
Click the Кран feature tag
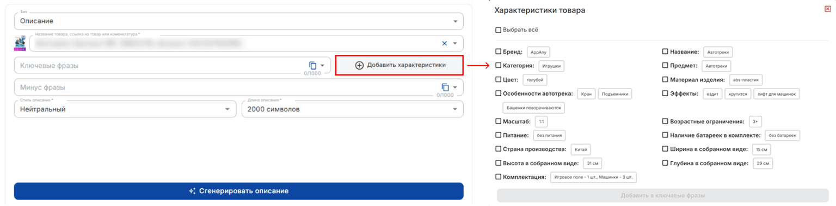pos(586,94)
